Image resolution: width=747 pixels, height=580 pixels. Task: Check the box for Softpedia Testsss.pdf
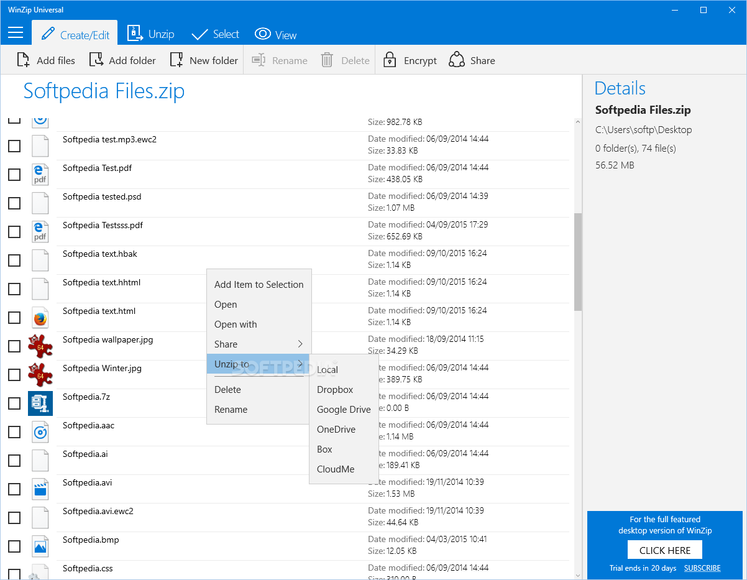coord(14,232)
